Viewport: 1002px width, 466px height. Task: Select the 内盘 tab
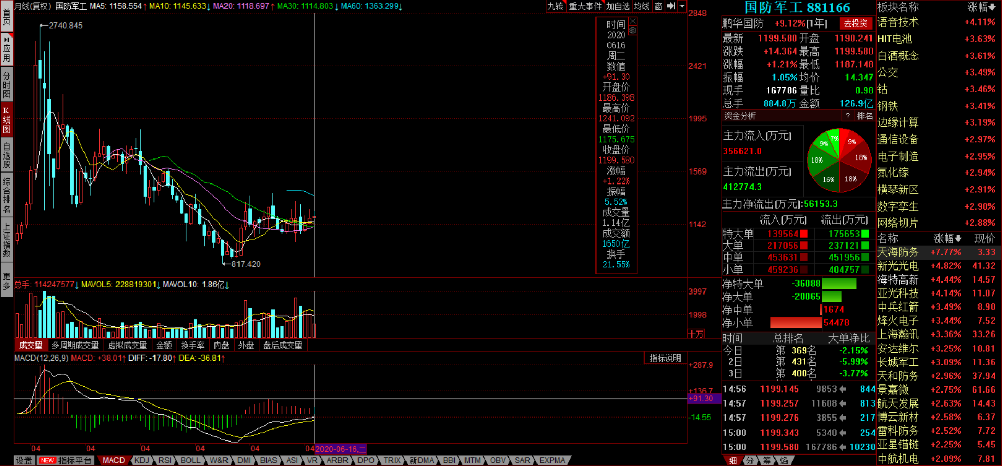pos(221,345)
